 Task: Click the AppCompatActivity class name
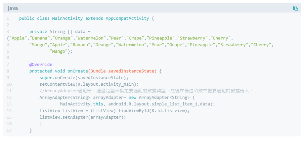coord(127,18)
